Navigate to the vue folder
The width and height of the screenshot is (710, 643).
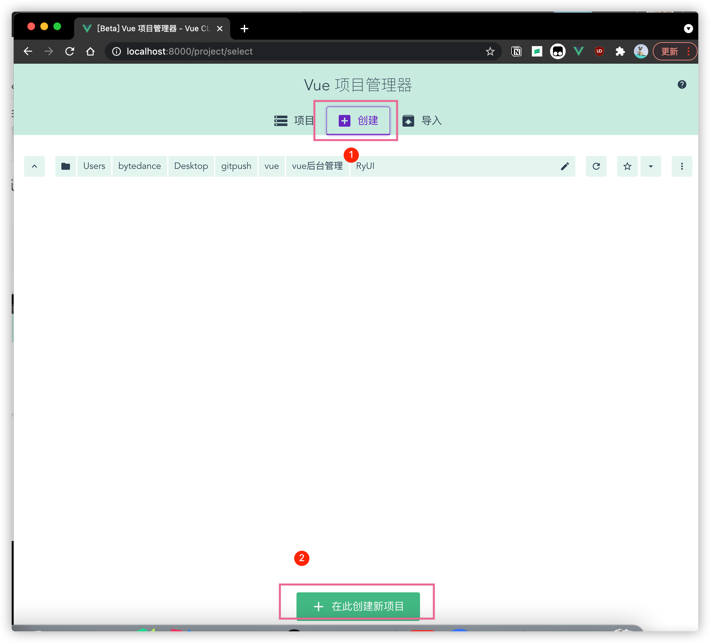[271, 166]
